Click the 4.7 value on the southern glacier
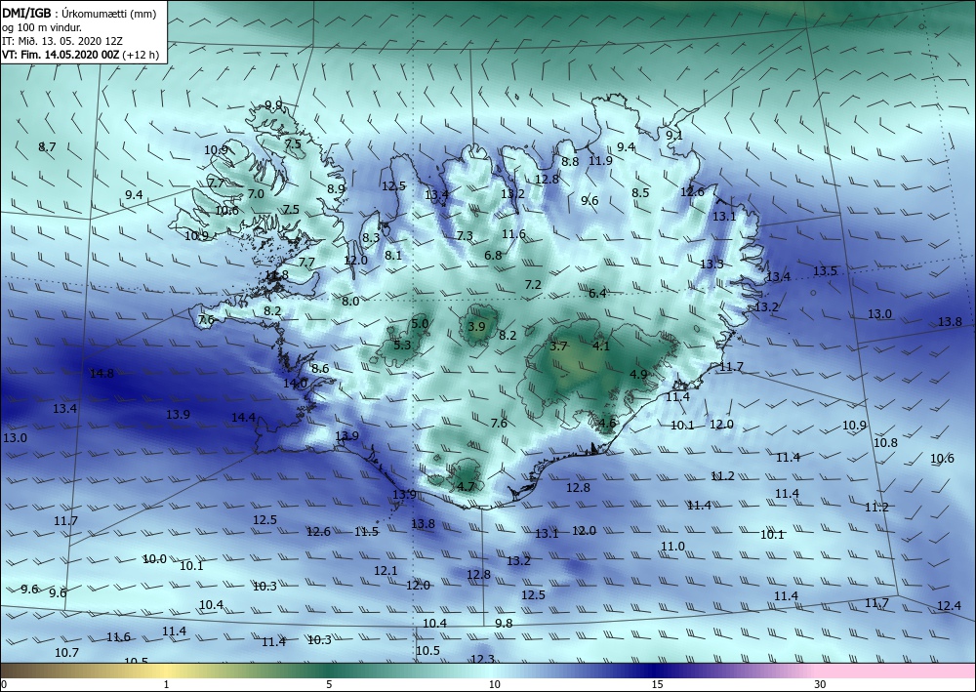This screenshot has height=692, width=976. pos(467,487)
